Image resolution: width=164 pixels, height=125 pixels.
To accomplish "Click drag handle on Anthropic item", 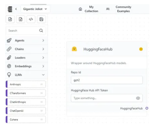I will [42, 84].
